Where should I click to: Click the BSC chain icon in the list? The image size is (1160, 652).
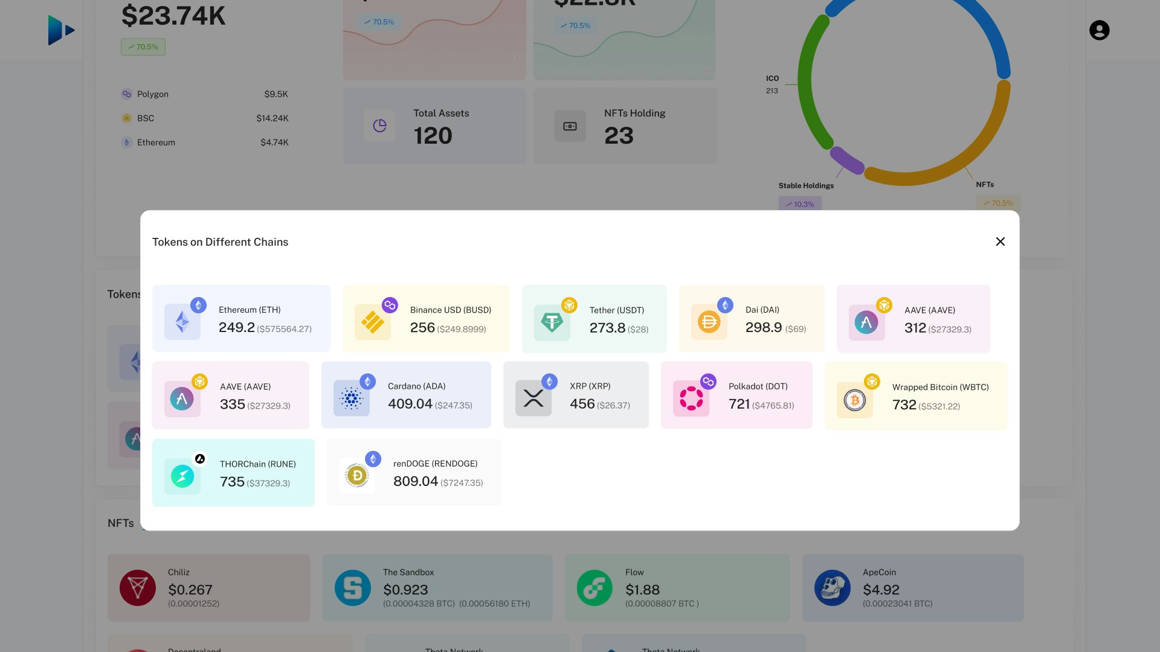126,118
